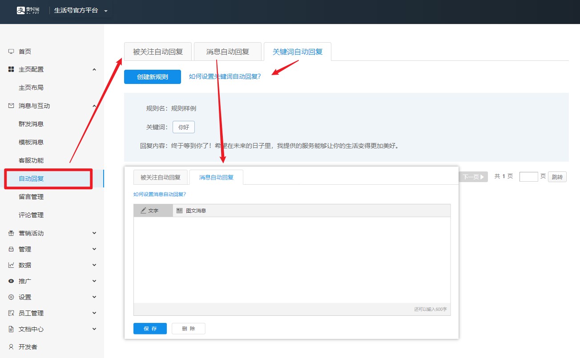This screenshot has height=358, width=580.
Task: Open 如何设置消息自动回复? help link
Action: [160, 194]
